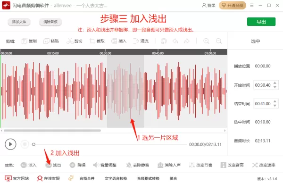This screenshot has height=183, width=283.
Task: Click the Open Membership (开通会员) button
Action: pyautogui.click(x=233, y=5)
